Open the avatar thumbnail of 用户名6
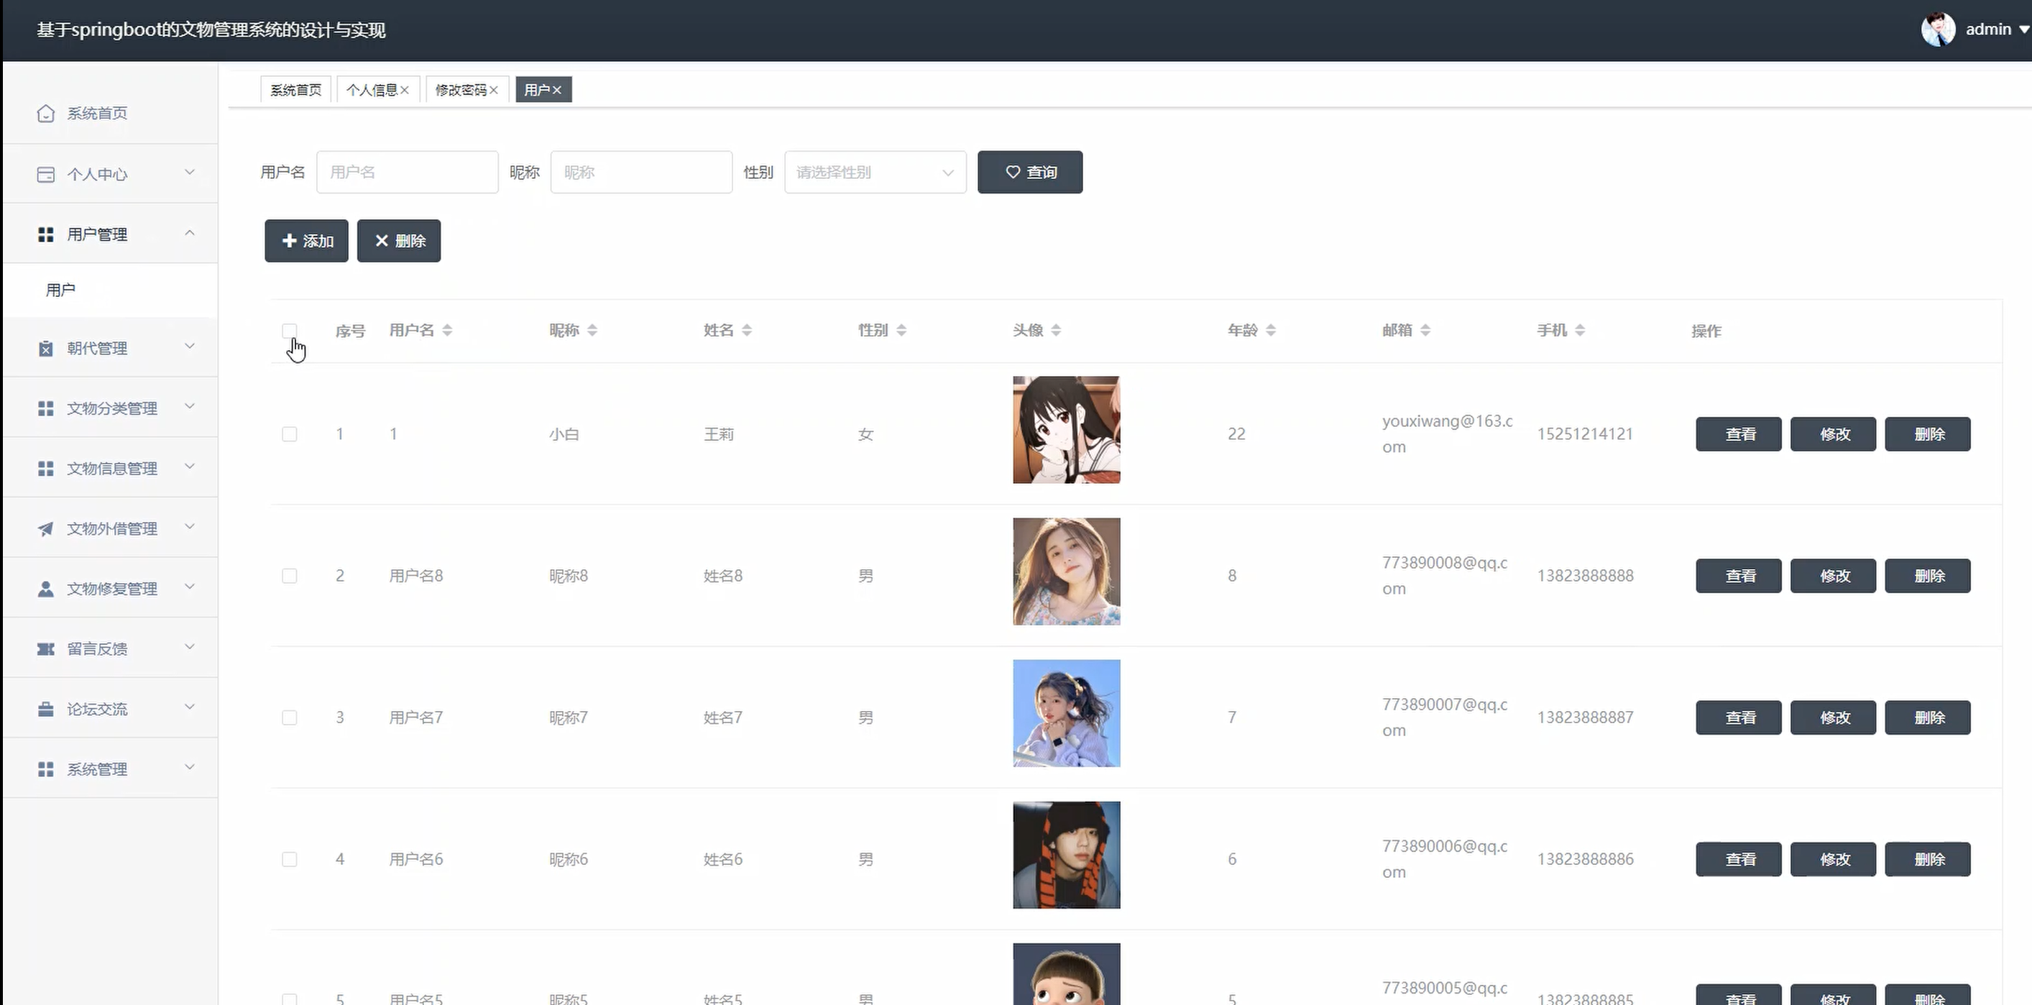Screen dimensions: 2032x1005 (x=1067, y=855)
